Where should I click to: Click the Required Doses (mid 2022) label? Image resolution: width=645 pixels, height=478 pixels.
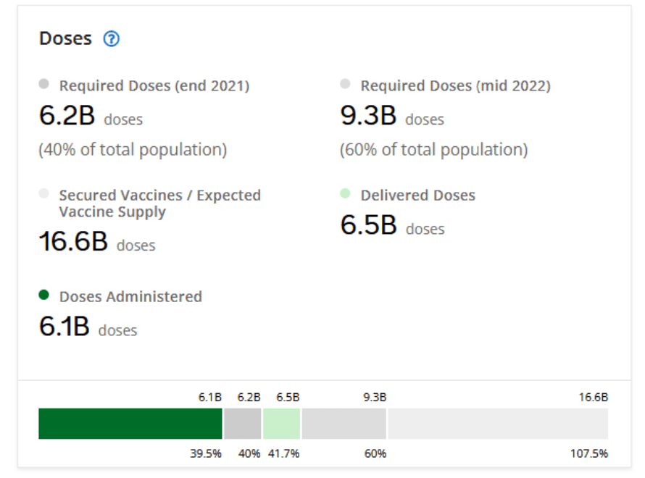click(x=455, y=86)
